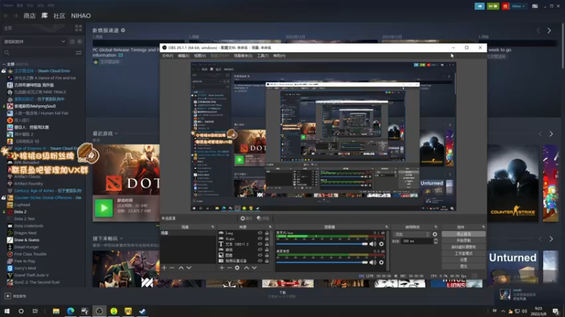
Task: Open Steam from the Windows taskbar
Action: pos(143,311)
